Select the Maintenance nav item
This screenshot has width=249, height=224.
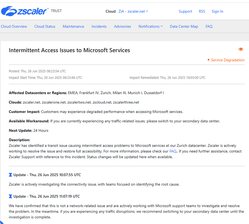click(x=73, y=26)
